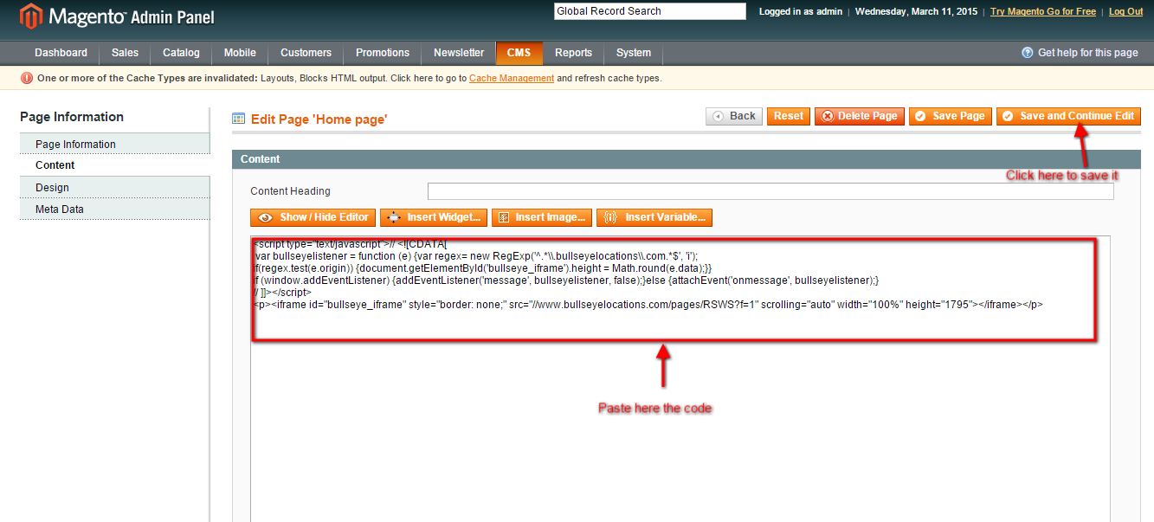Open the Promotions menu
1154x522 pixels.
[x=383, y=53]
